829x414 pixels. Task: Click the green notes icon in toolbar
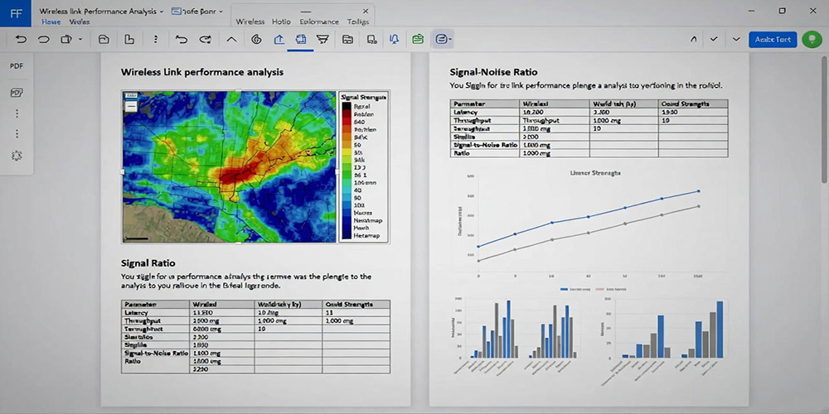click(x=418, y=39)
